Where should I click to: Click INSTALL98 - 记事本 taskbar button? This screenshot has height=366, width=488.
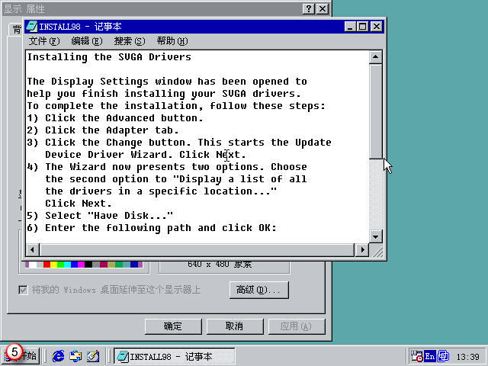pos(175,356)
